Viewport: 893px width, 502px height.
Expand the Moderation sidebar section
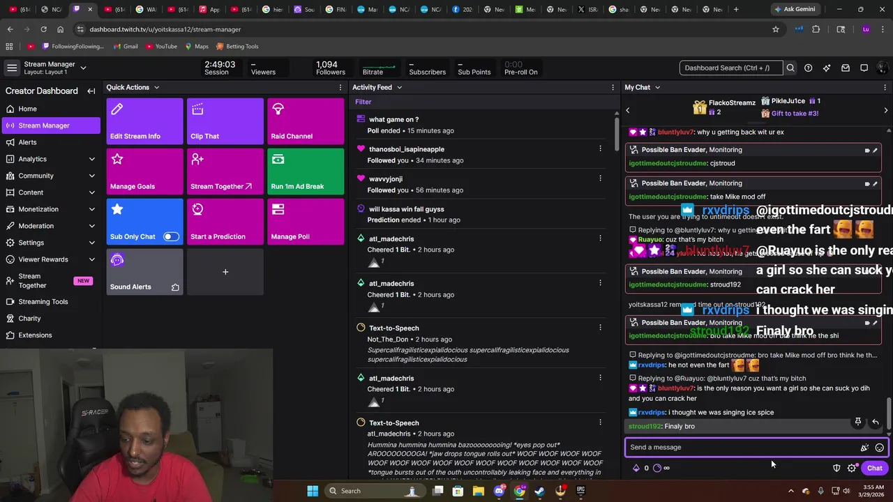(91, 226)
